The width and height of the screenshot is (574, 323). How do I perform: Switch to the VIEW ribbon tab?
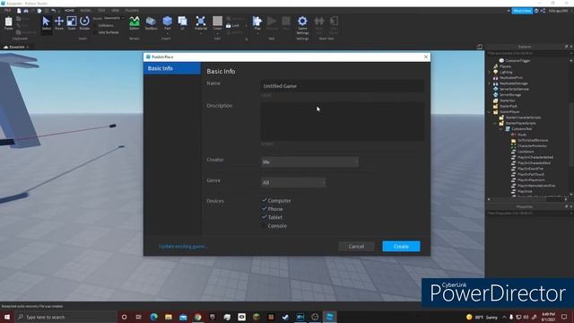pos(116,11)
